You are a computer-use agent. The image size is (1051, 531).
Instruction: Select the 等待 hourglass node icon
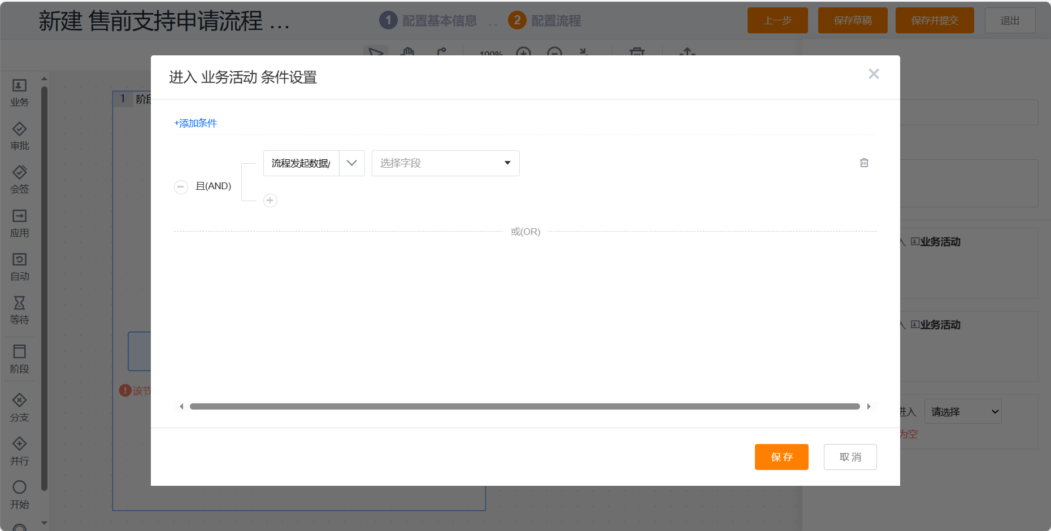pos(19,303)
